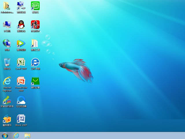Select the Tencent Video shortcut icon
Viewport: 185px width, 139px height.
[x=21, y=43]
